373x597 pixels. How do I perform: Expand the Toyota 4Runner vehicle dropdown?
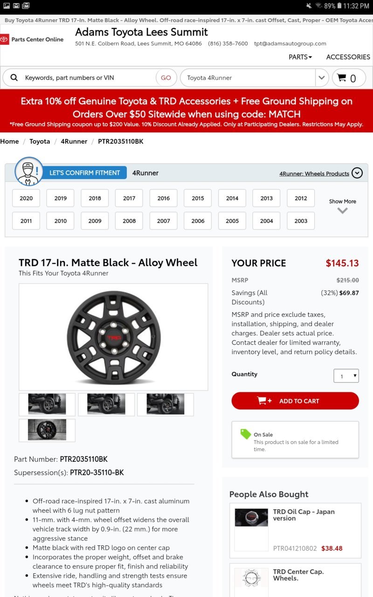click(322, 78)
